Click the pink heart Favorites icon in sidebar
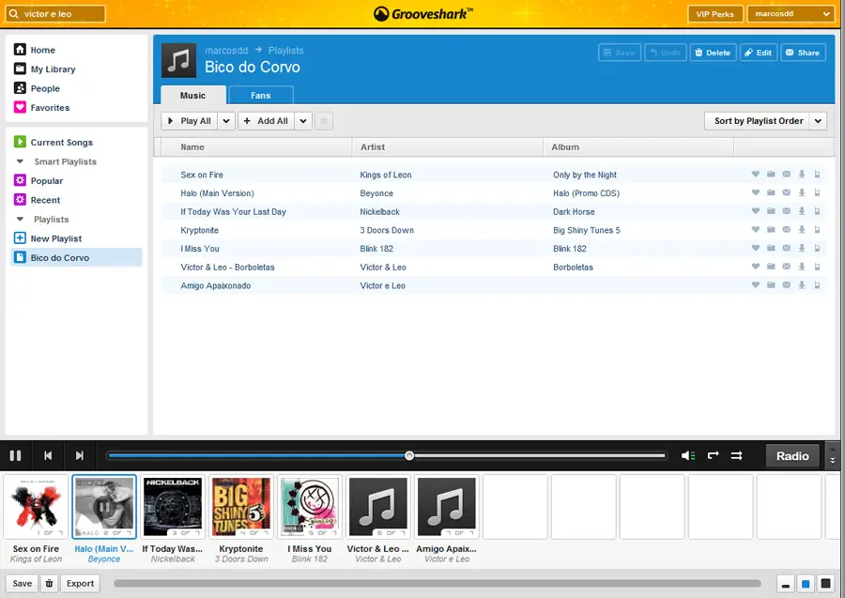Image resolution: width=845 pixels, height=598 pixels. (x=20, y=107)
